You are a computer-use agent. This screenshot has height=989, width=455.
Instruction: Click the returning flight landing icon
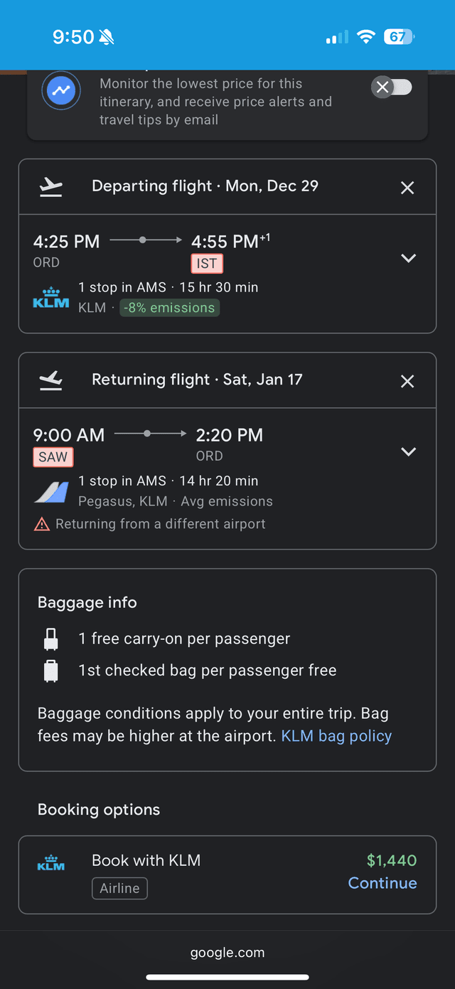(x=51, y=380)
